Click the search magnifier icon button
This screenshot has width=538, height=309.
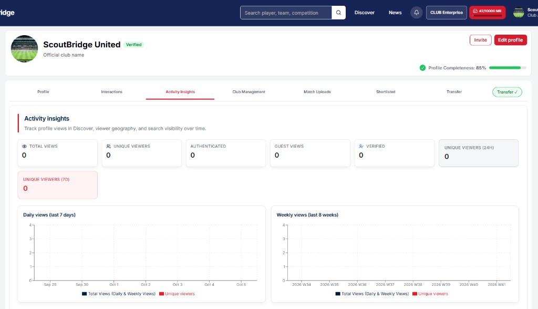pyautogui.click(x=338, y=13)
